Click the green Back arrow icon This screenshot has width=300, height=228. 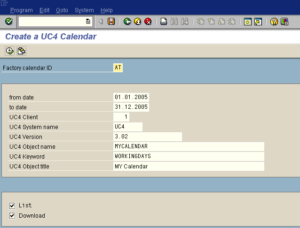(x=127, y=22)
